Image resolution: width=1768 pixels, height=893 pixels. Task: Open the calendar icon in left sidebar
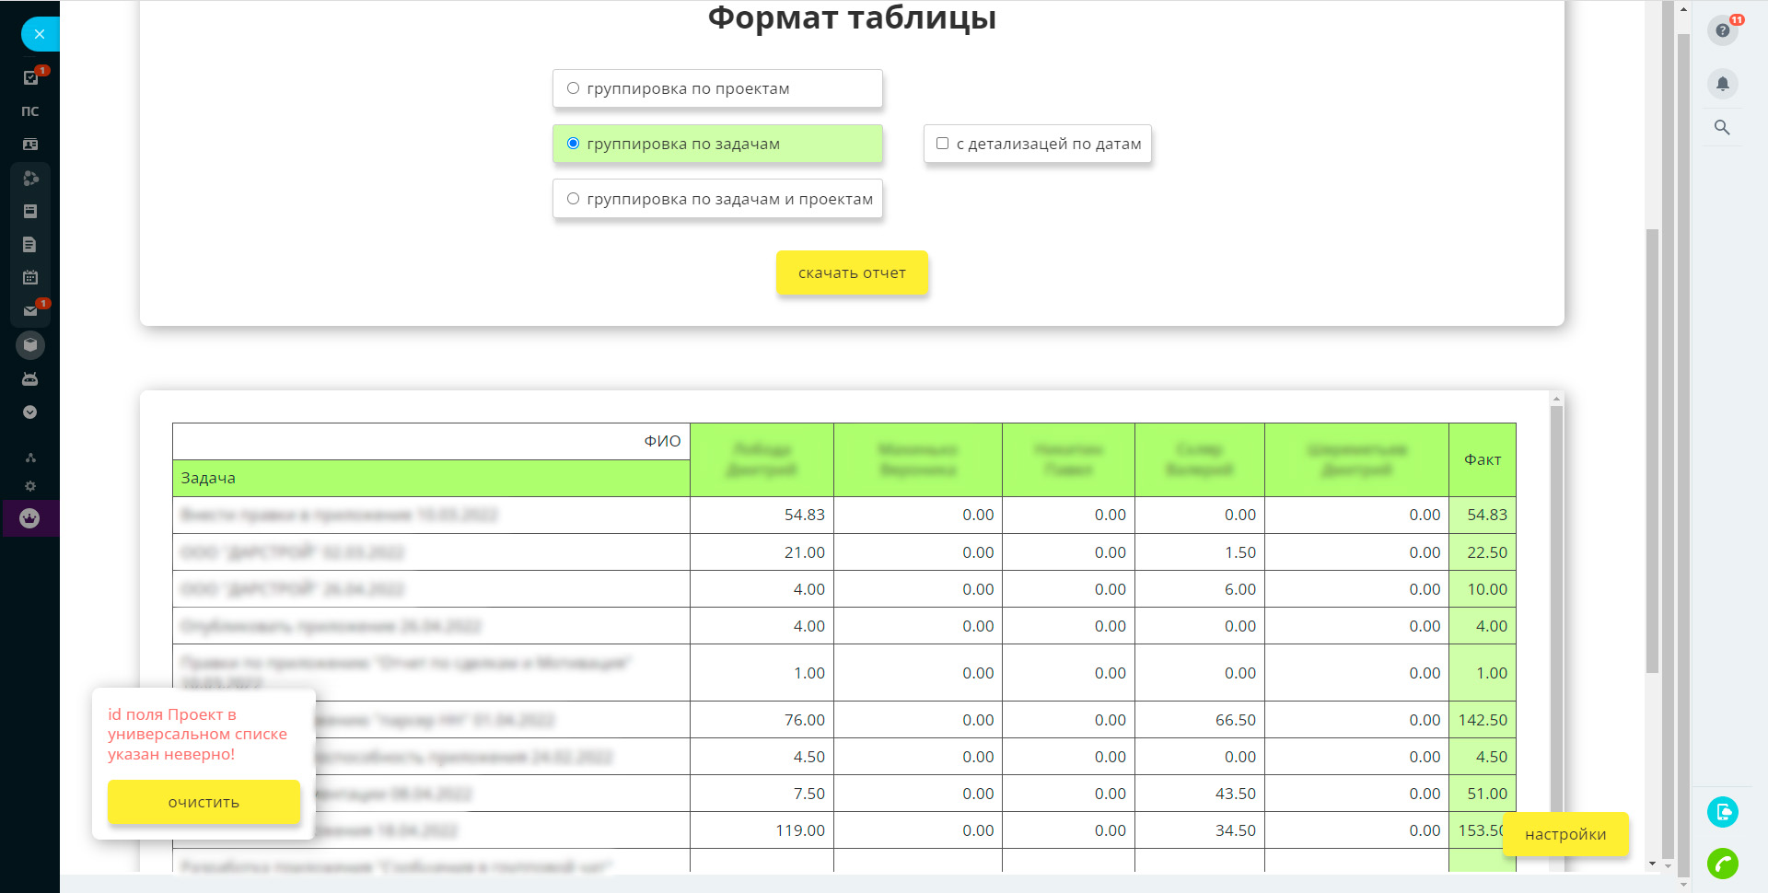(x=30, y=277)
